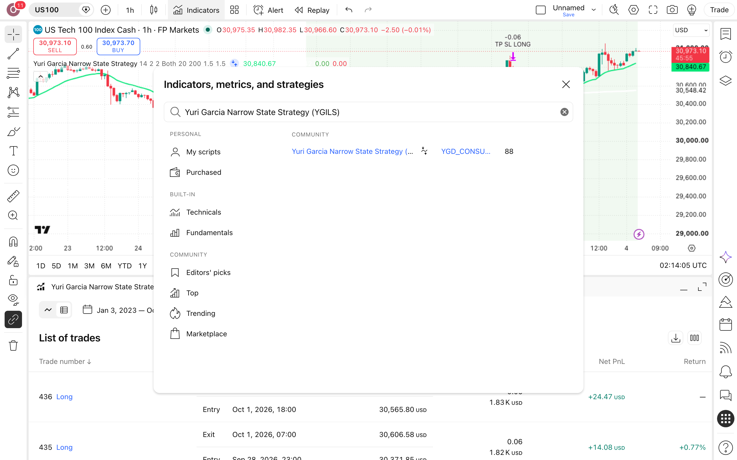Click the zoom in tool
737x460 pixels.
(13, 216)
